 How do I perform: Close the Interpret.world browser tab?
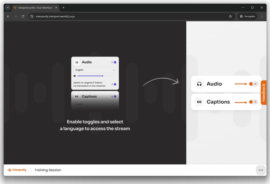(x=56, y=8)
